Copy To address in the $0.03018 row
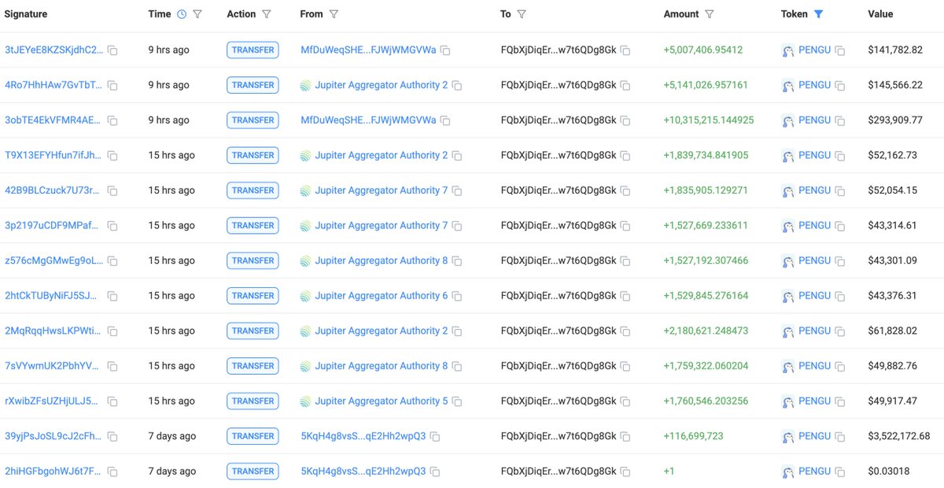The image size is (944, 488). pos(625,471)
